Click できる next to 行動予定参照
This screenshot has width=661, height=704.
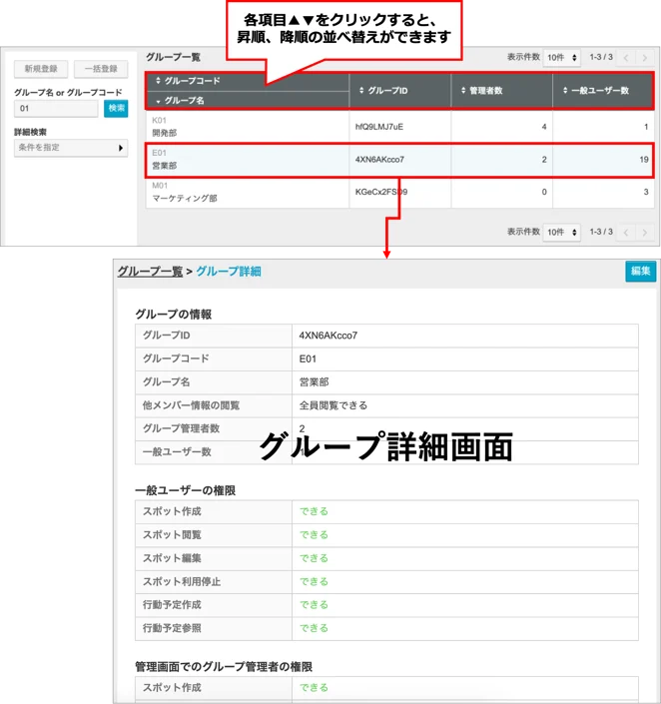[x=314, y=628]
